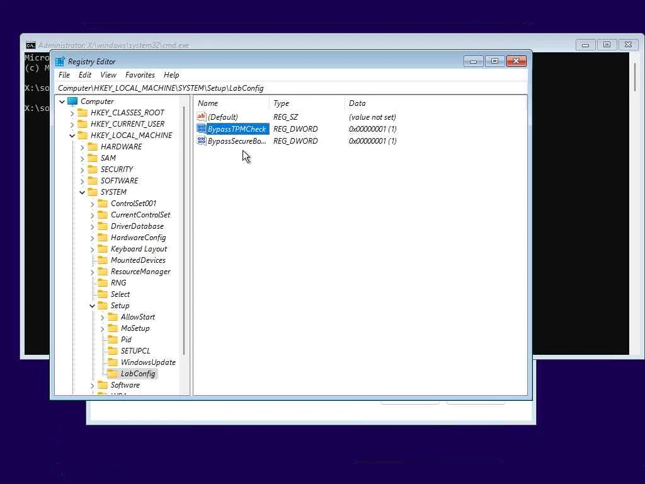Collapse the HKEY_LOCAL_MACHINE node
645x484 pixels.
click(x=72, y=135)
